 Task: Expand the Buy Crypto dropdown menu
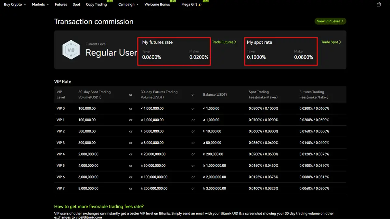(x=15, y=5)
